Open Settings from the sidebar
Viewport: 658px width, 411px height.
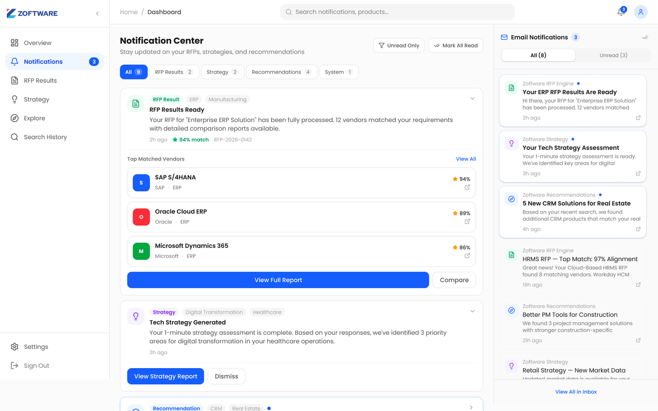(x=54, y=347)
